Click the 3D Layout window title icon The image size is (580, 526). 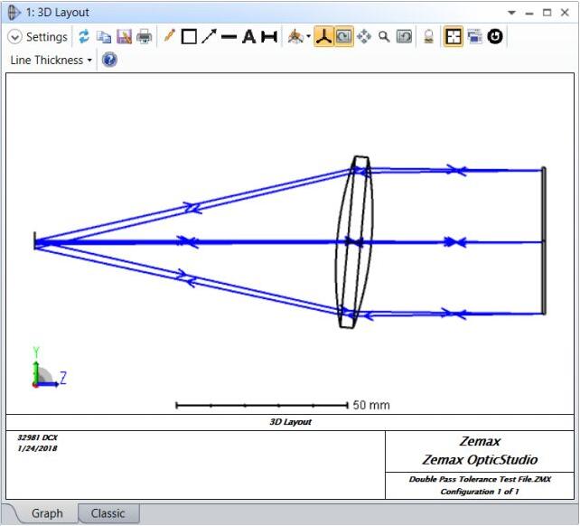pos(14,13)
